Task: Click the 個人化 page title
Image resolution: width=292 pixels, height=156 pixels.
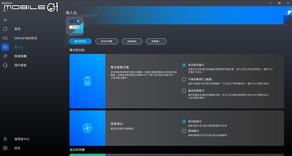Action: point(71,13)
